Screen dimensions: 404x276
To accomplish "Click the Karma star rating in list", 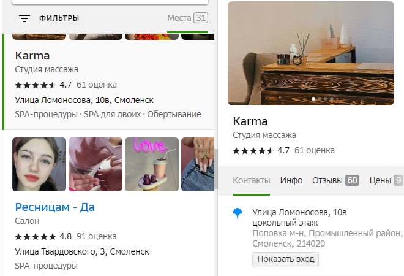I will [x=36, y=85].
